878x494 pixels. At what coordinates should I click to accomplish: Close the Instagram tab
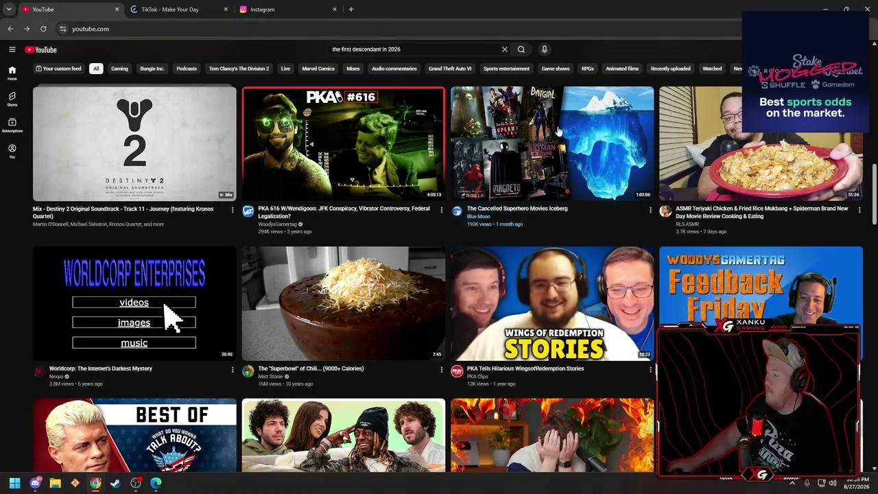click(335, 10)
